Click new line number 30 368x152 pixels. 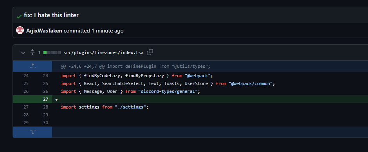(x=45, y=123)
